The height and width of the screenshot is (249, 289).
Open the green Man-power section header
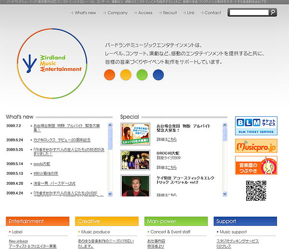(x=176, y=221)
